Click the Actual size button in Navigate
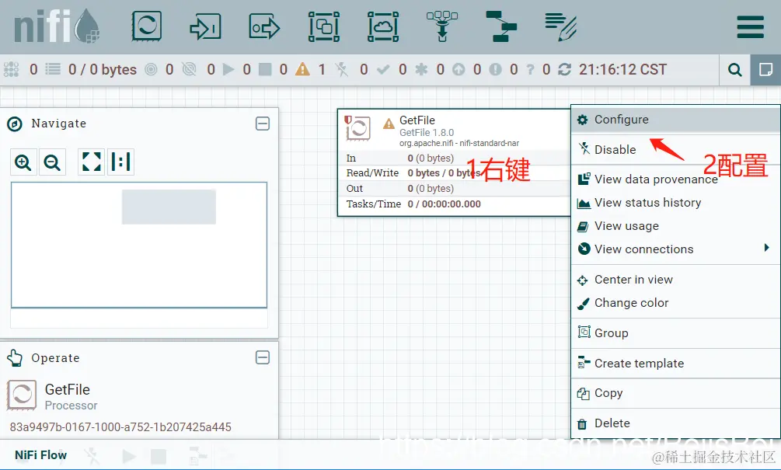The width and height of the screenshot is (781, 470). [x=120, y=162]
